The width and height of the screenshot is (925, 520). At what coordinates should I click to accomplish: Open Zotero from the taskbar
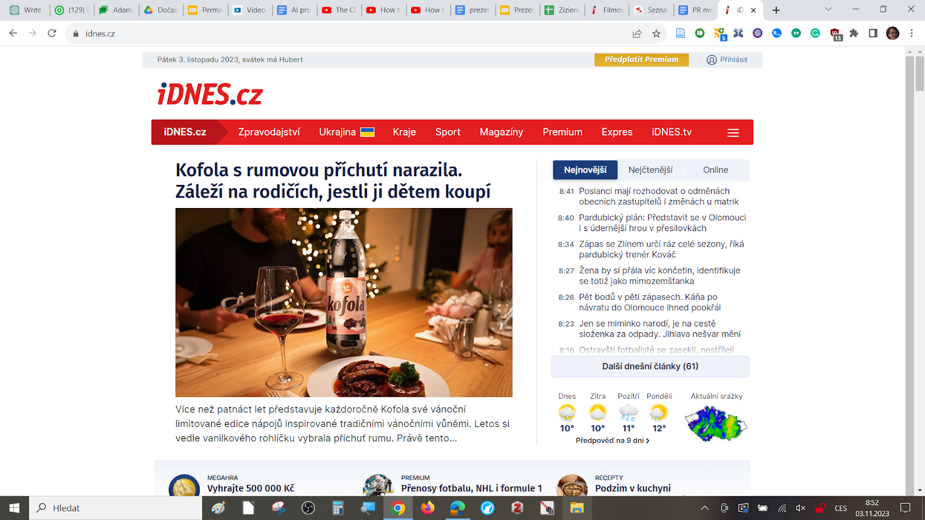[x=517, y=508]
